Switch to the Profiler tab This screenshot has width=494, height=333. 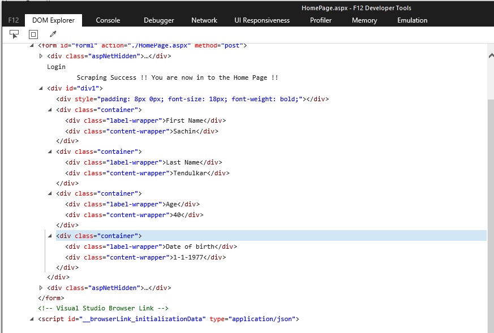coord(321,20)
